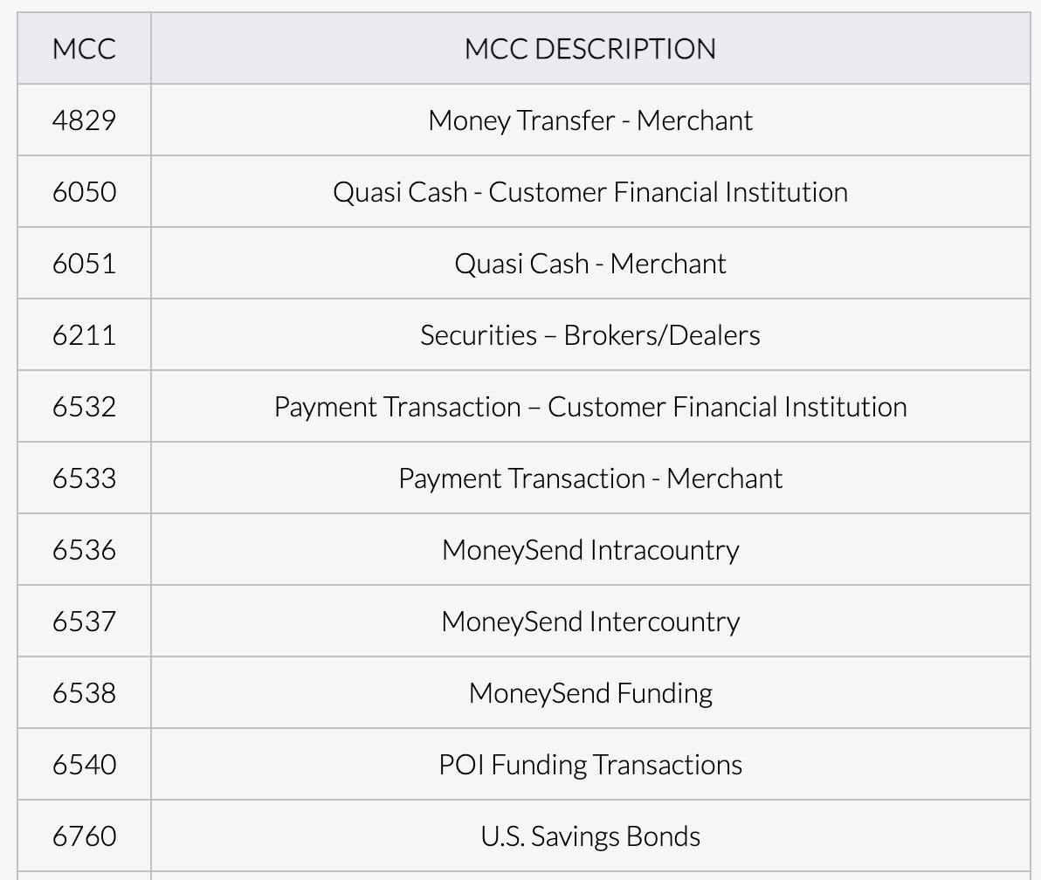Click POI Funding Transactions description

pos(590,765)
